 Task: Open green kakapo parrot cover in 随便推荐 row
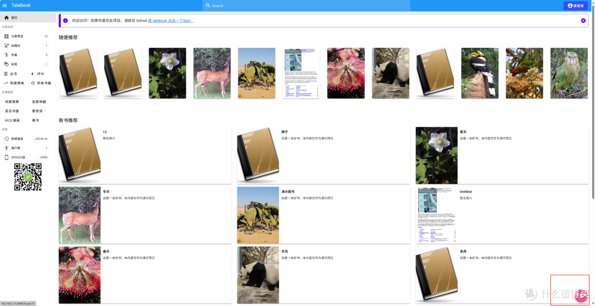click(x=569, y=73)
